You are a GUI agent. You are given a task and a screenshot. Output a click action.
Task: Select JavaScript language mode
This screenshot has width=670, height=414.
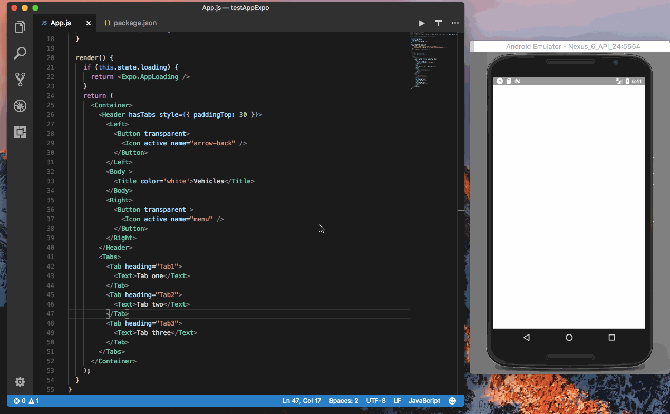tap(424, 401)
